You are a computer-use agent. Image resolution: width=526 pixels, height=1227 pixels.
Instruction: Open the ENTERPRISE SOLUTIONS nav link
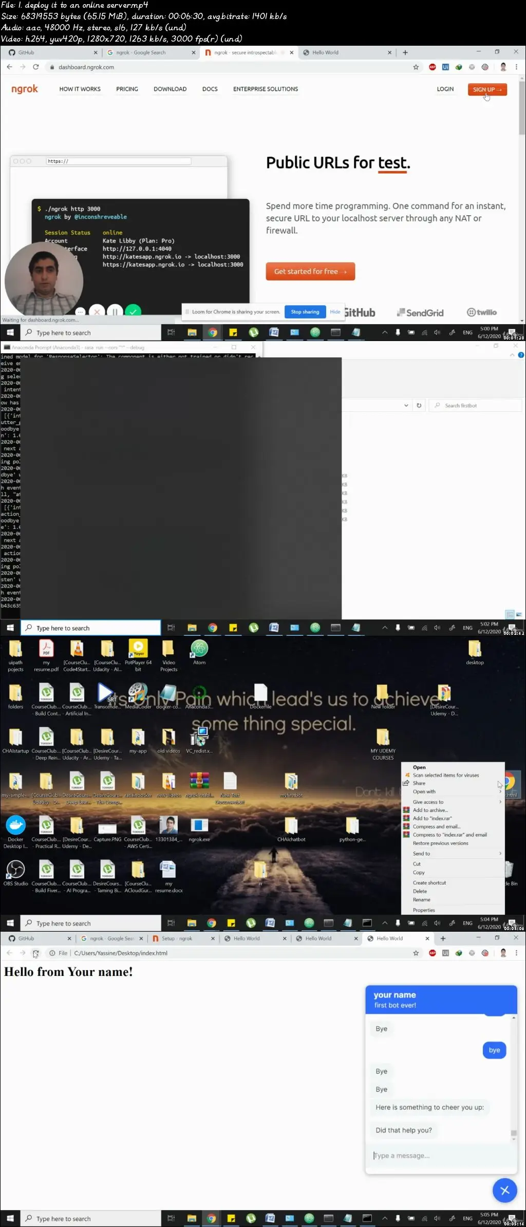[x=266, y=89]
